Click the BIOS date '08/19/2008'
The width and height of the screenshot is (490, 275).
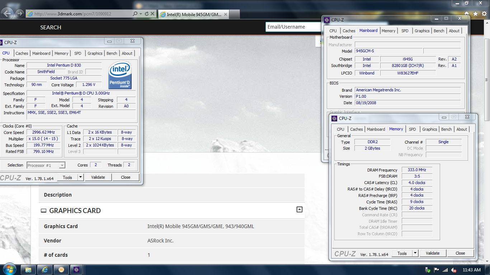coord(407,103)
